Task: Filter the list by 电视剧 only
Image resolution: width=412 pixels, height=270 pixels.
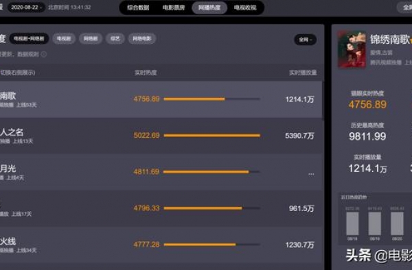Action: (64, 38)
